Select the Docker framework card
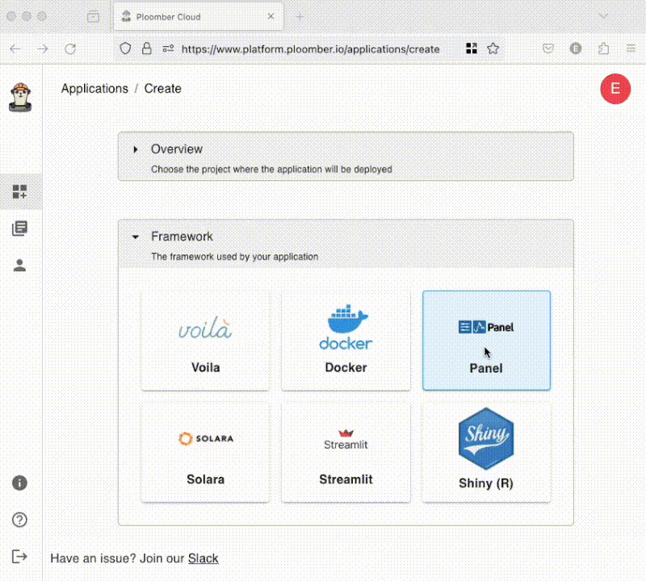 (346, 340)
